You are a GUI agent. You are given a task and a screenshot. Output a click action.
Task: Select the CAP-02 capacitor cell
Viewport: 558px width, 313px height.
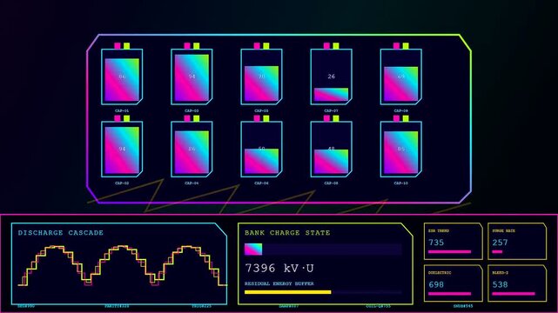tap(122, 150)
